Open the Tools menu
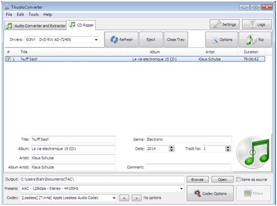 tap(34, 15)
